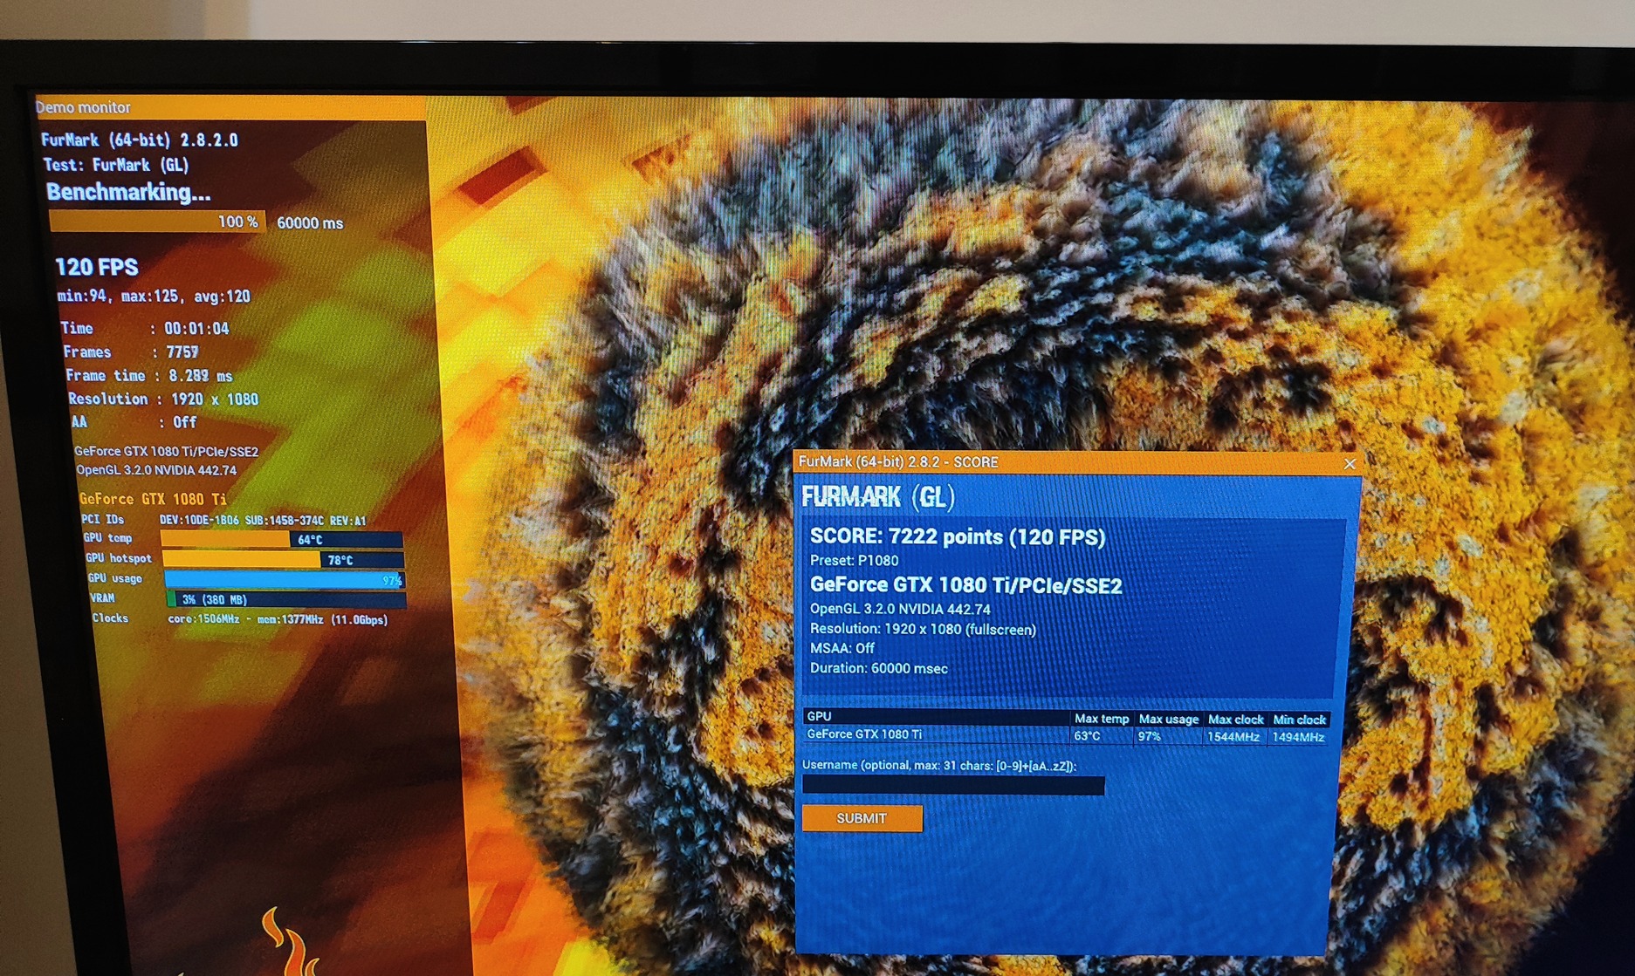Focus the Username input field
The image size is (1635, 976).
coord(953,785)
